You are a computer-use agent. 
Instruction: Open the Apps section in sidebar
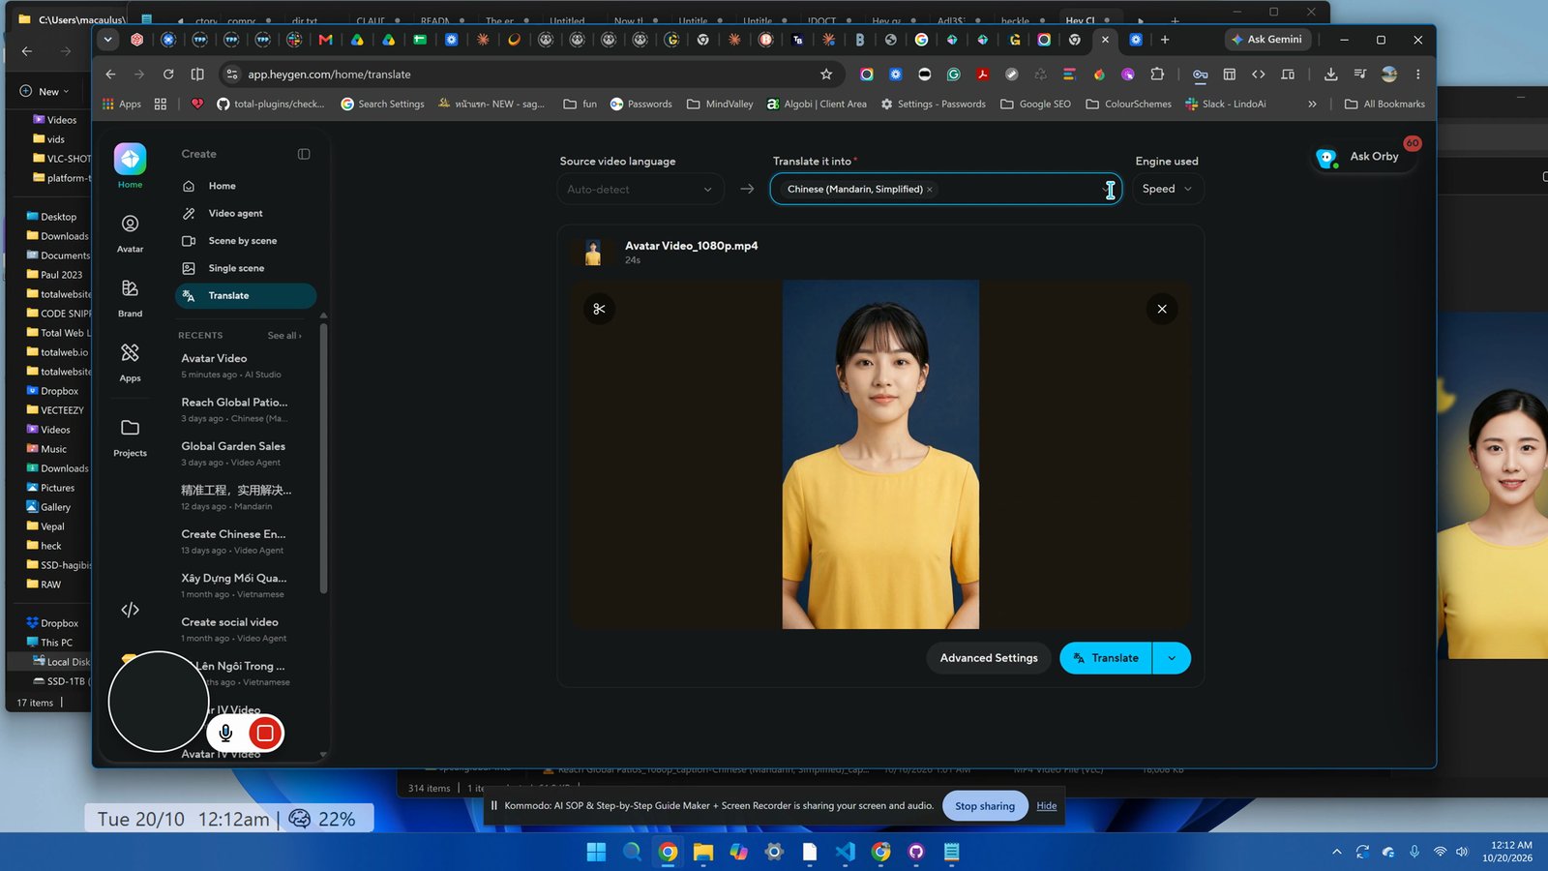coord(130,363)
